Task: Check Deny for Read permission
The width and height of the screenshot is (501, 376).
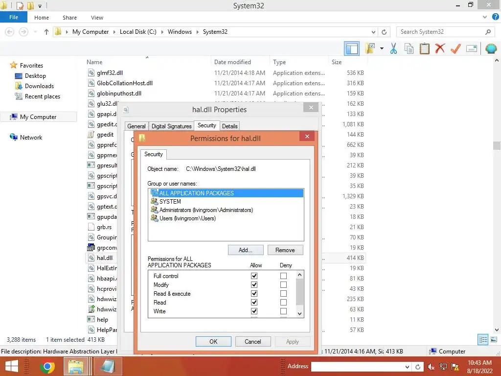Action: pos(283,302)
